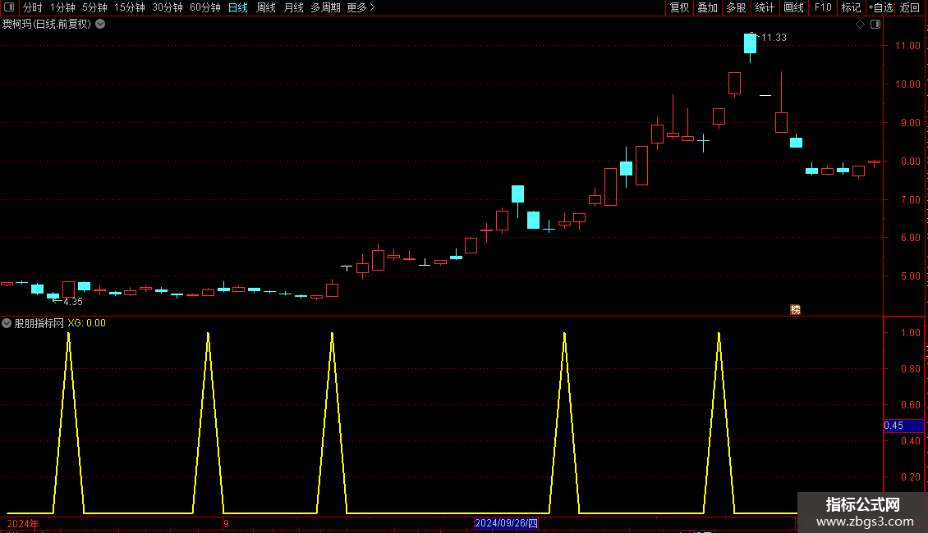
Task: Click the diamond icon above the chart
Action: pyautogui.click(x=860, y=25)
